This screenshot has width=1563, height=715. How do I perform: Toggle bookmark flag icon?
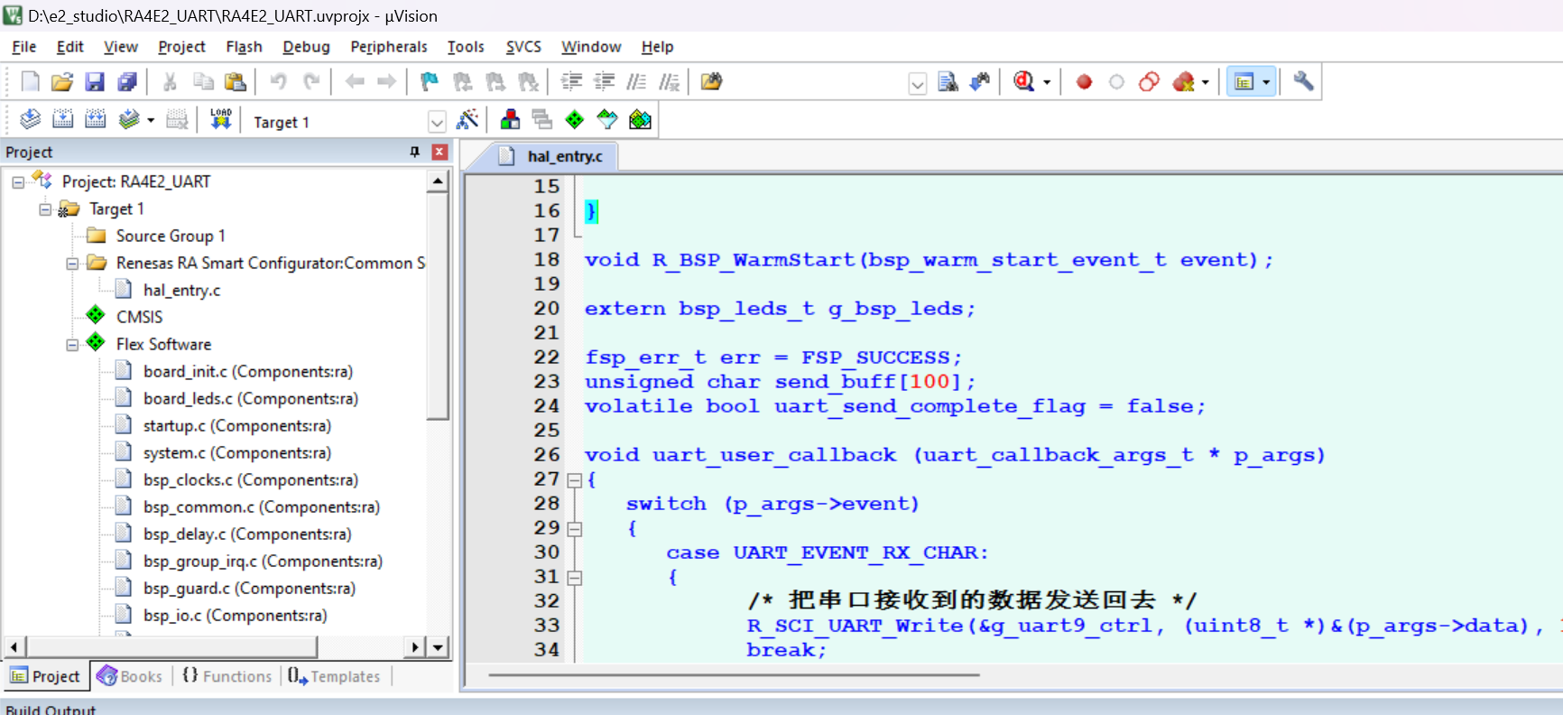click(430, 82)
